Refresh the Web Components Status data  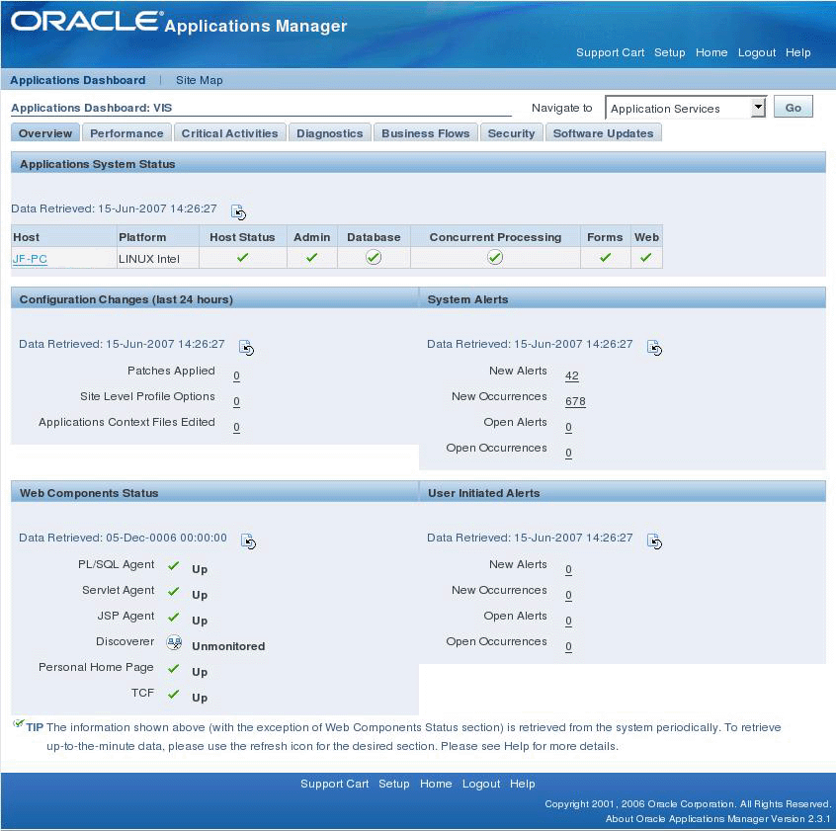tap(249, 540)
